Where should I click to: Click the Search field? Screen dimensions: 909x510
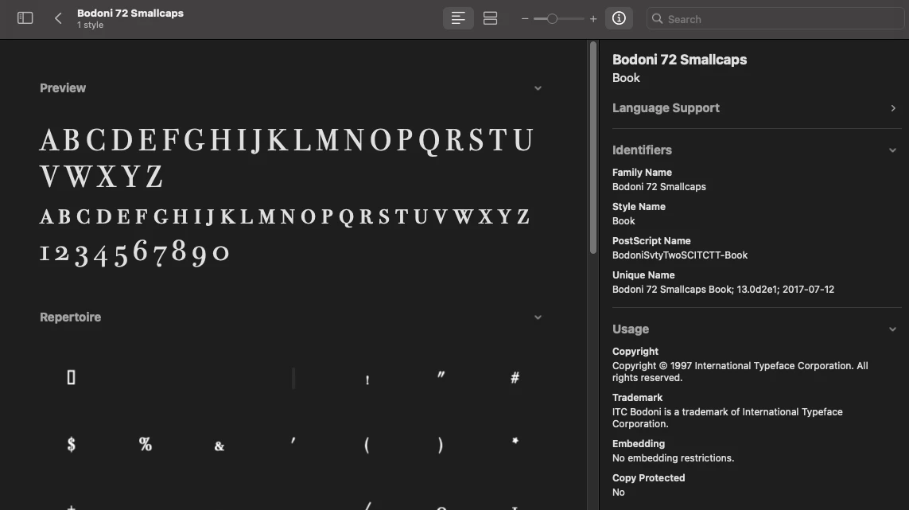[775, 18]
